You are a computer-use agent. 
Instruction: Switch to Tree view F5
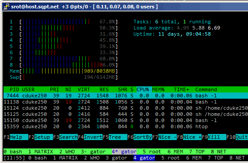point(115,137)
